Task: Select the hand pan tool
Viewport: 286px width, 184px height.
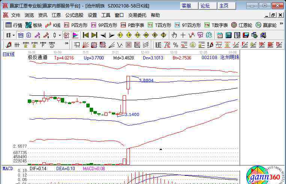Action: pos(174,35)
